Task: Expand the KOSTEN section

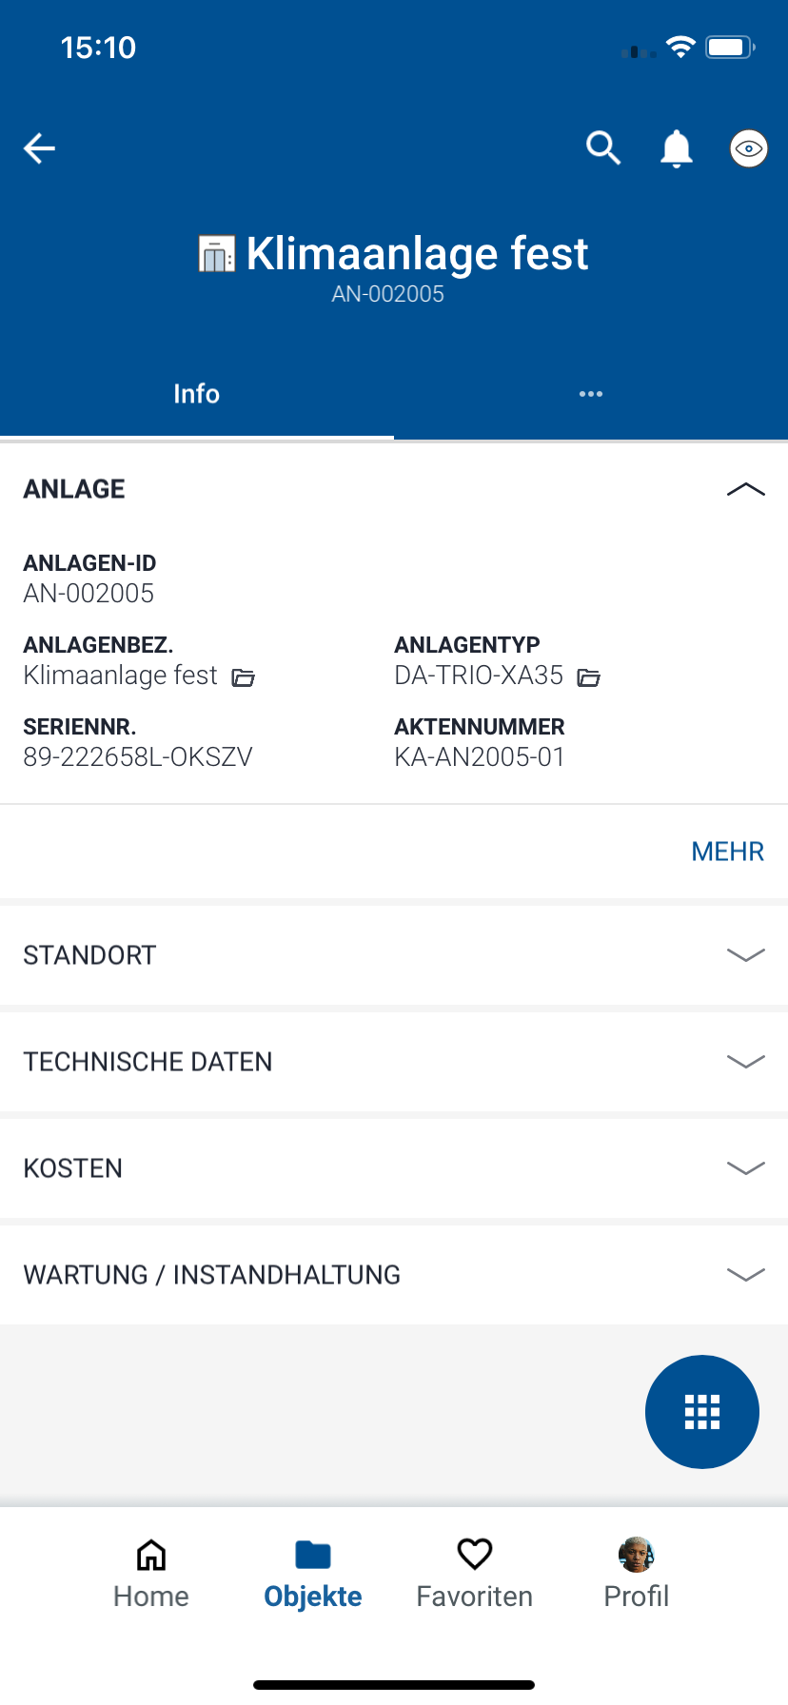Action: tap(745, 1168)
